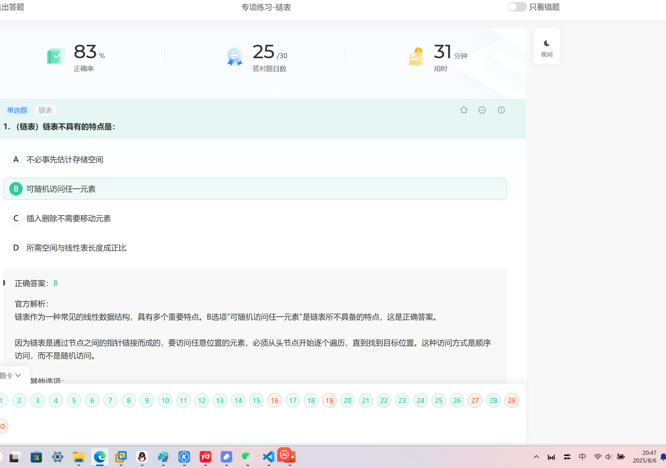Open the blue K app in taskbar
The height and width of the screenshot is (468, 666).
tap(184, 457)
